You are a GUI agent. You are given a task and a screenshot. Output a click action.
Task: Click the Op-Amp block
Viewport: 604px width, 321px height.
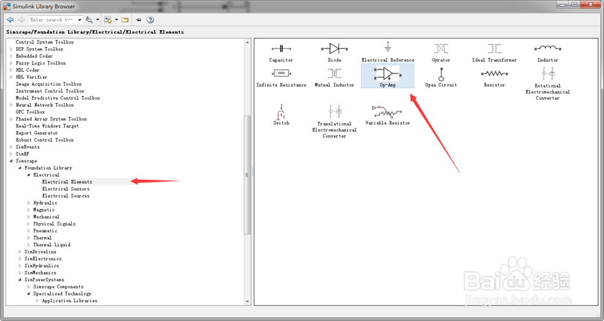coord(388,76)
